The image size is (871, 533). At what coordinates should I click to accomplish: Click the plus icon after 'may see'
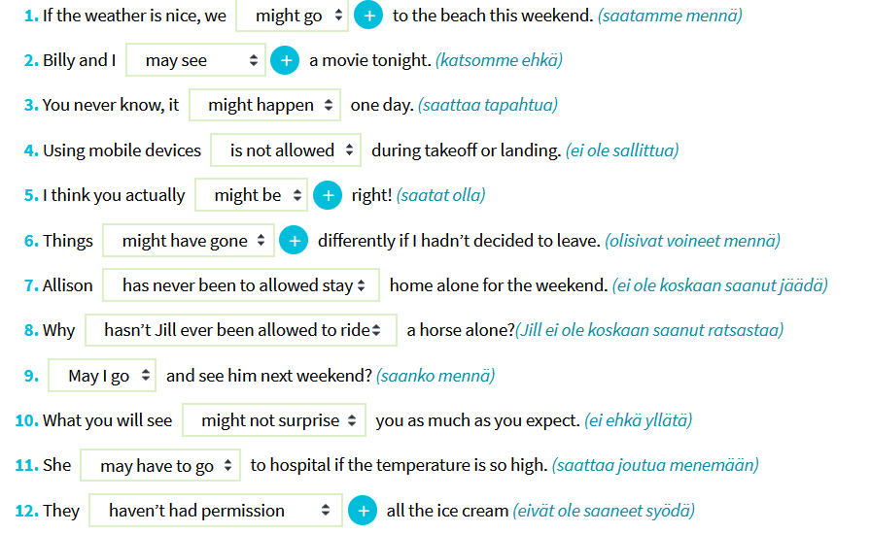point(285,60)
